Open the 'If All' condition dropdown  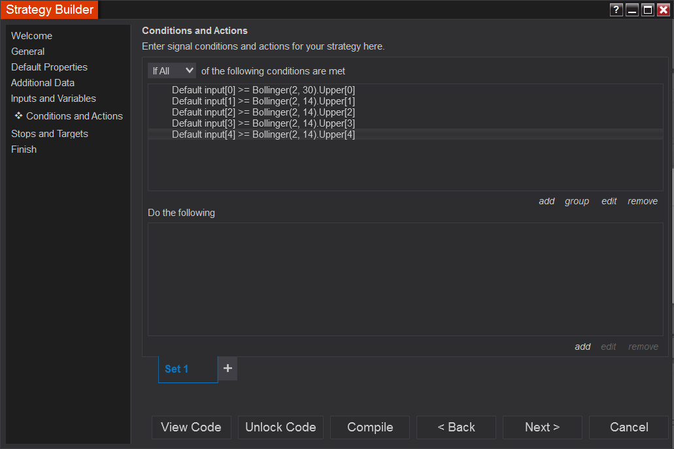click(x=172, y=70)
